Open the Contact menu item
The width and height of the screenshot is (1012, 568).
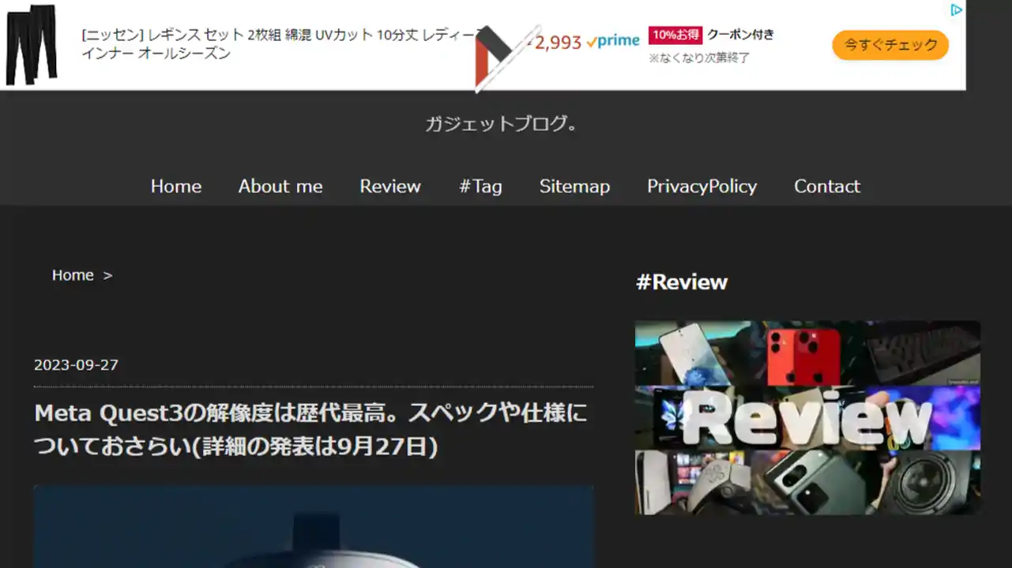[827, 186]
